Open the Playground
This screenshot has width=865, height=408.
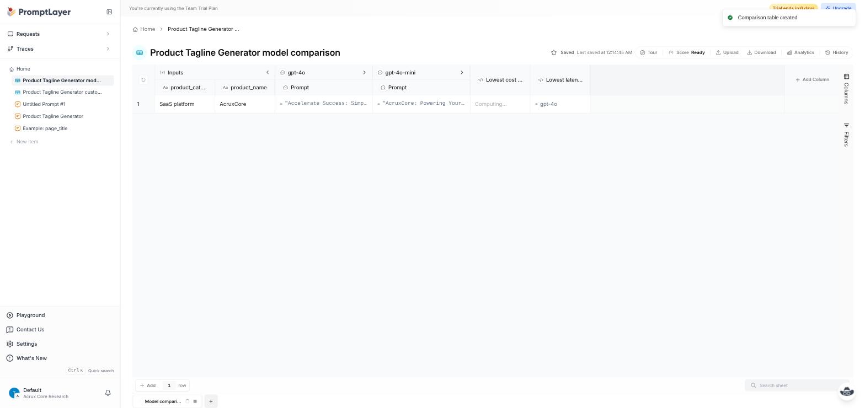point(30,315)
